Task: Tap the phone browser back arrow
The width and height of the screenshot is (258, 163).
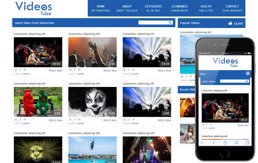Action: point(202,143)
